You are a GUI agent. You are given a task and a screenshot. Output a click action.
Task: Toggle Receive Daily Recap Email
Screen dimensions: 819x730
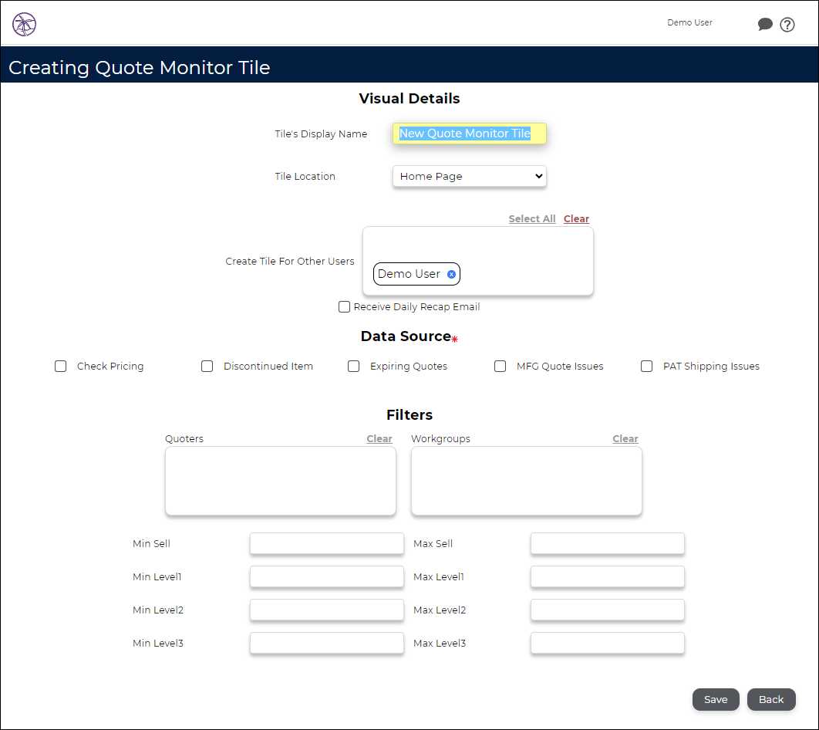click(x=344, y=306)
